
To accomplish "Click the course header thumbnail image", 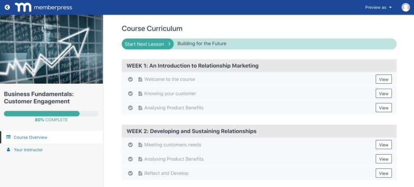I will click(x=51, y=49).
